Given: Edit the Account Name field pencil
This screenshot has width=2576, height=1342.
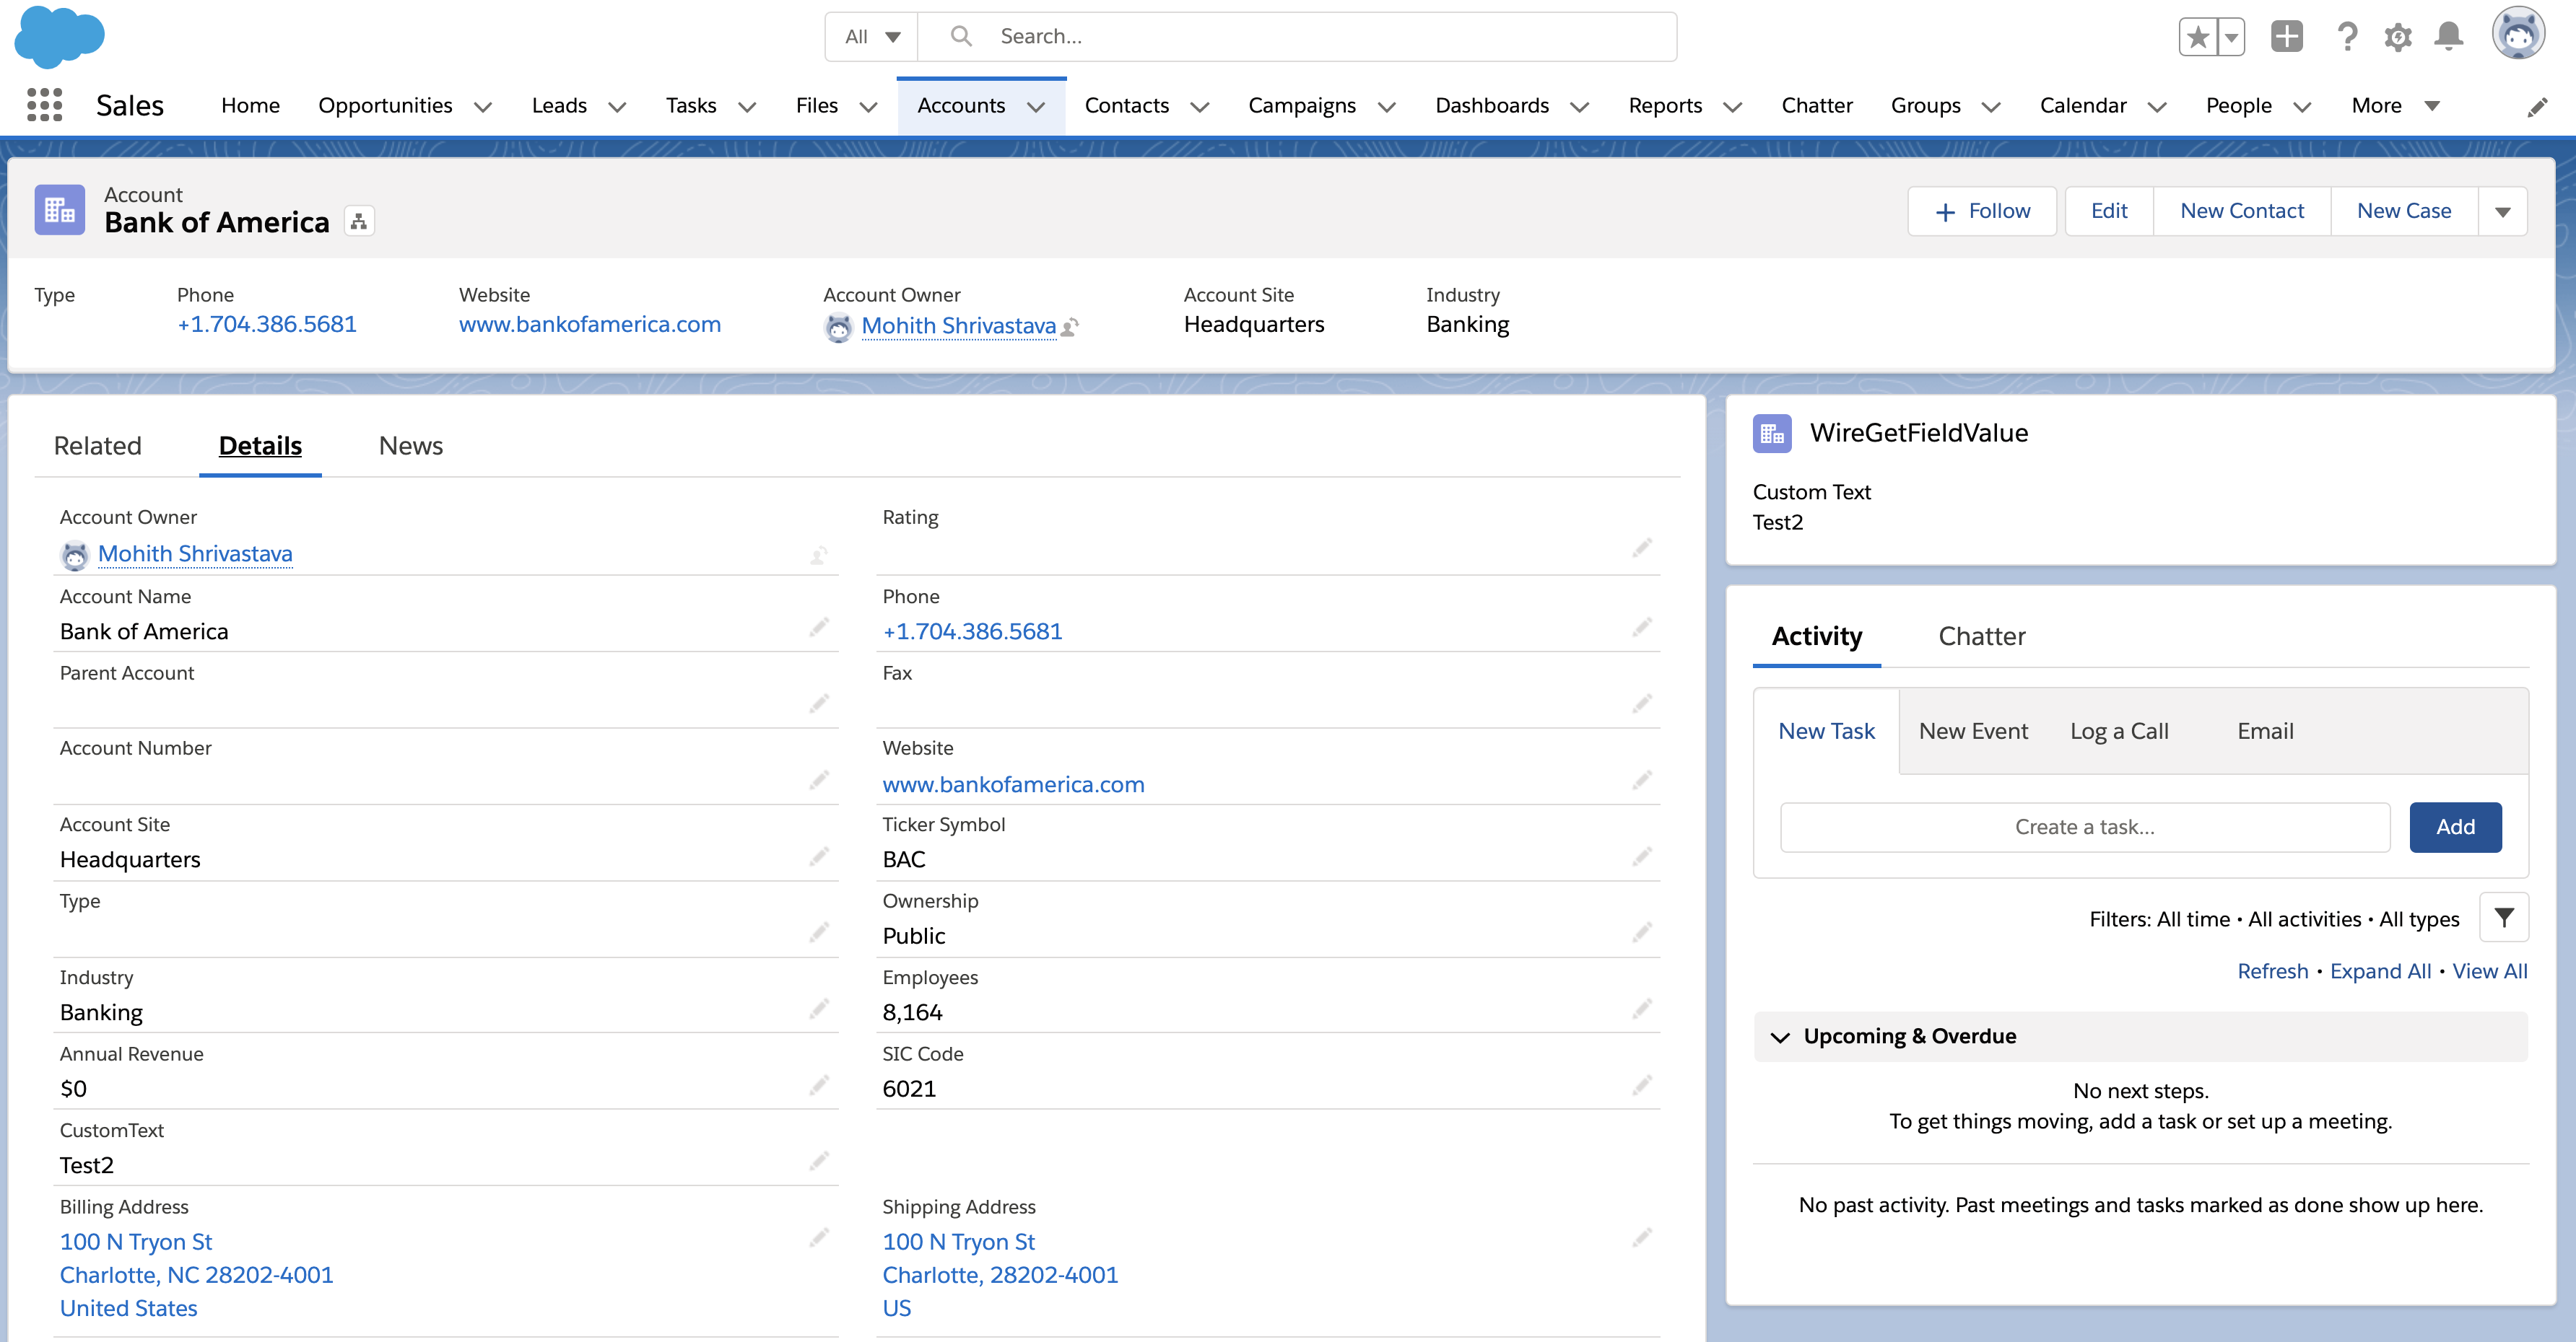Looking at the screenshot, I should (x=819, y=628).
